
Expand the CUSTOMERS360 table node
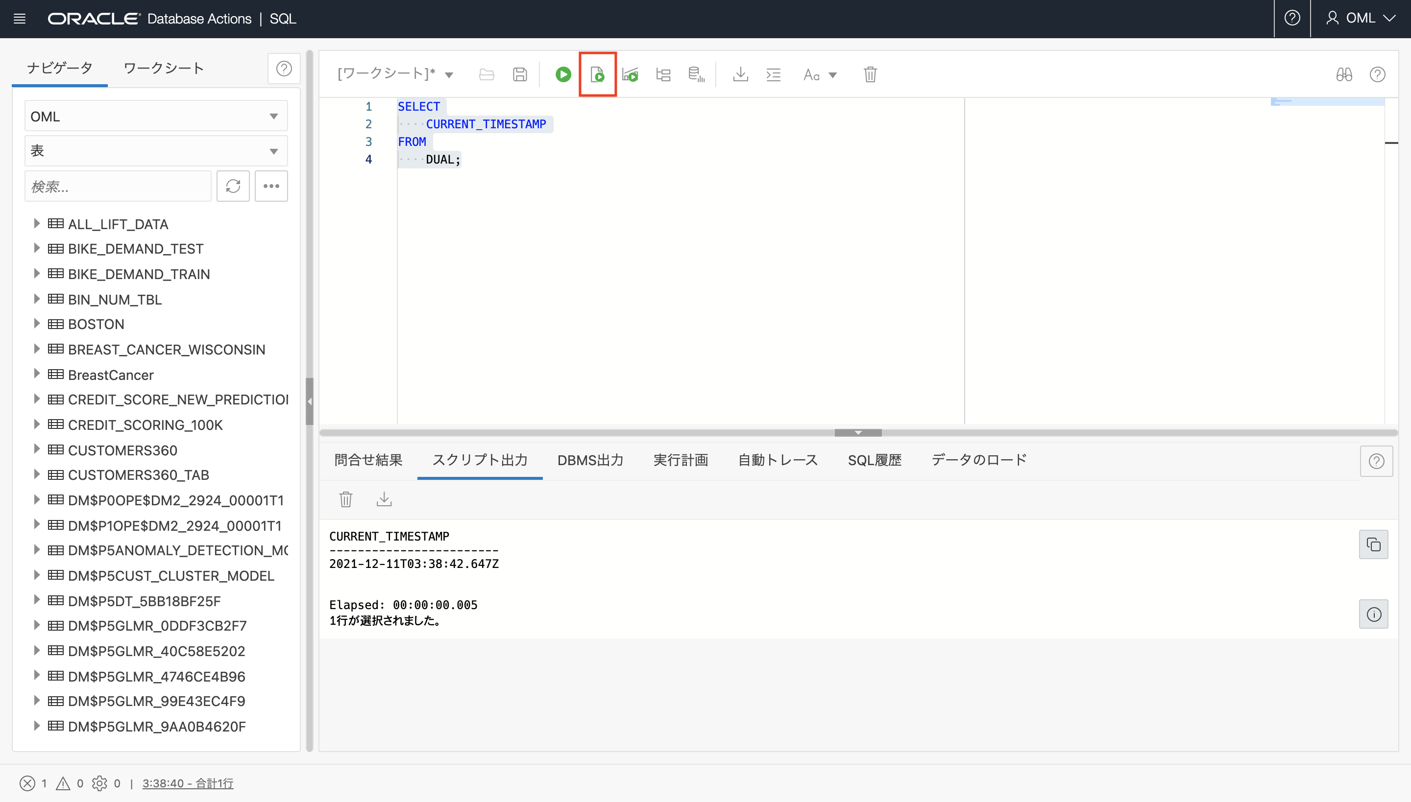[36, 449]
